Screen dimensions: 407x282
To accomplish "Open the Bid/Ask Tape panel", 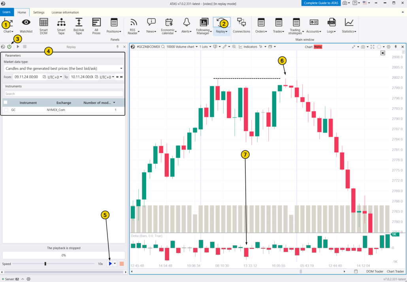I will point(78,26).
